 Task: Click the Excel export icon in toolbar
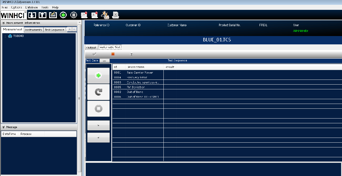[x=115, y=15]
